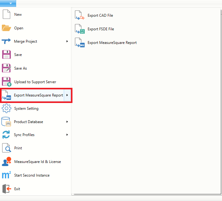
Task: Expand the Export MeasureSquare Report submenu arrow
Action: click(x=67, y=95)
